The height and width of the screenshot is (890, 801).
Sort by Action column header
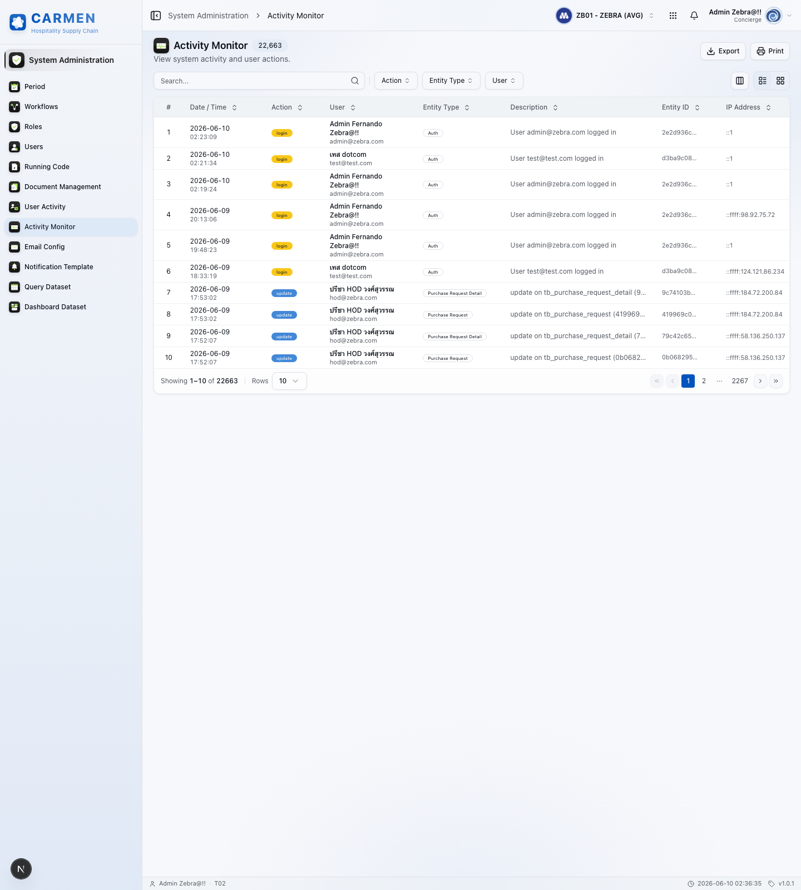[x=287, y=107]
